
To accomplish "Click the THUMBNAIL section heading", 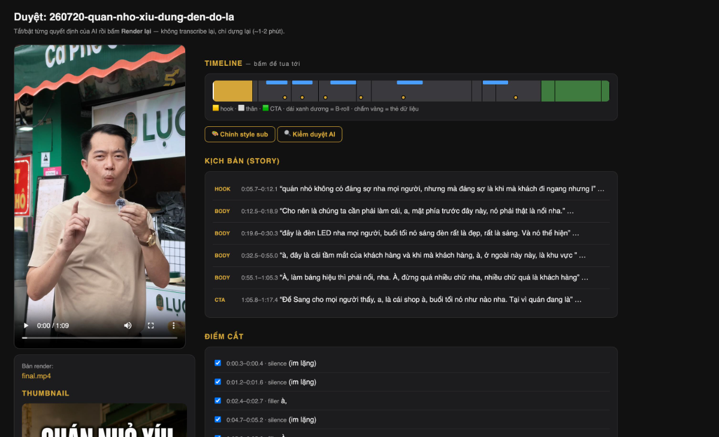I will 46,393.
